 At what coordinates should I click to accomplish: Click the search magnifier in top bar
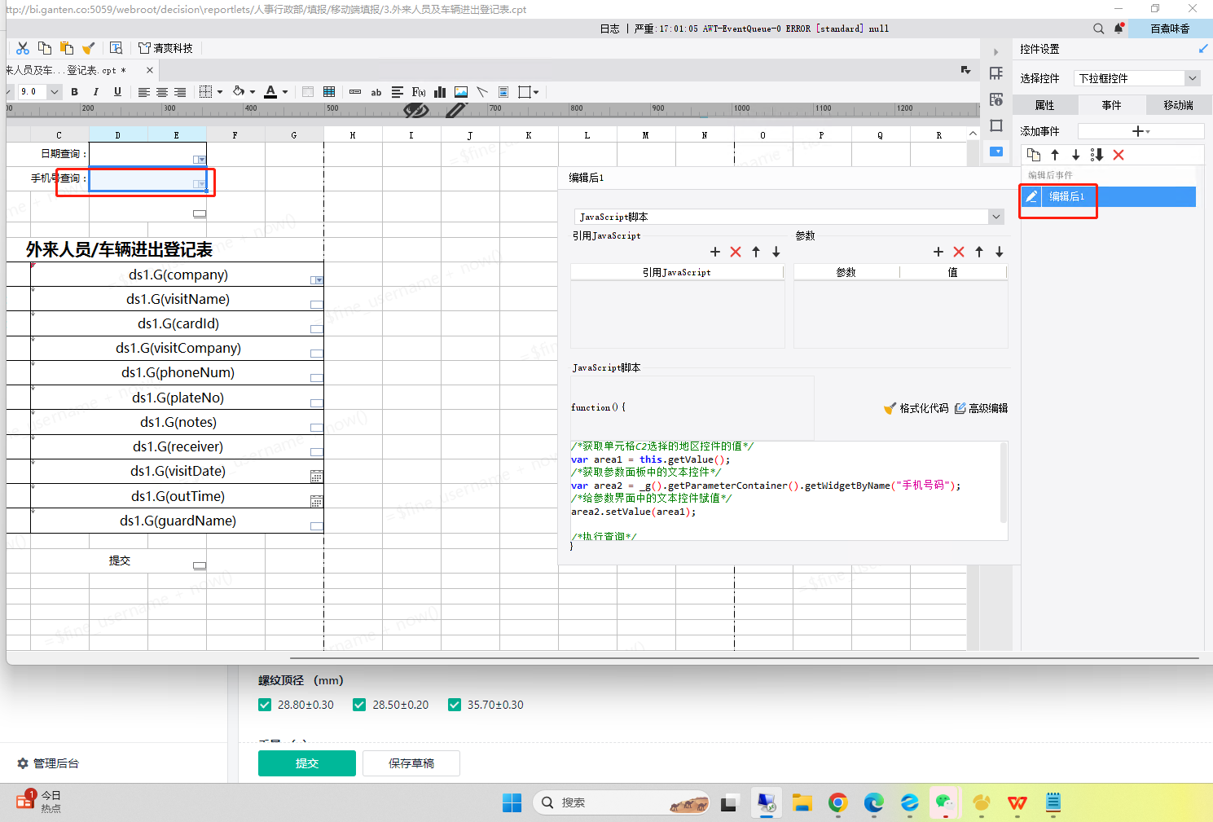pyautogui.click(x=1099, y=29)
